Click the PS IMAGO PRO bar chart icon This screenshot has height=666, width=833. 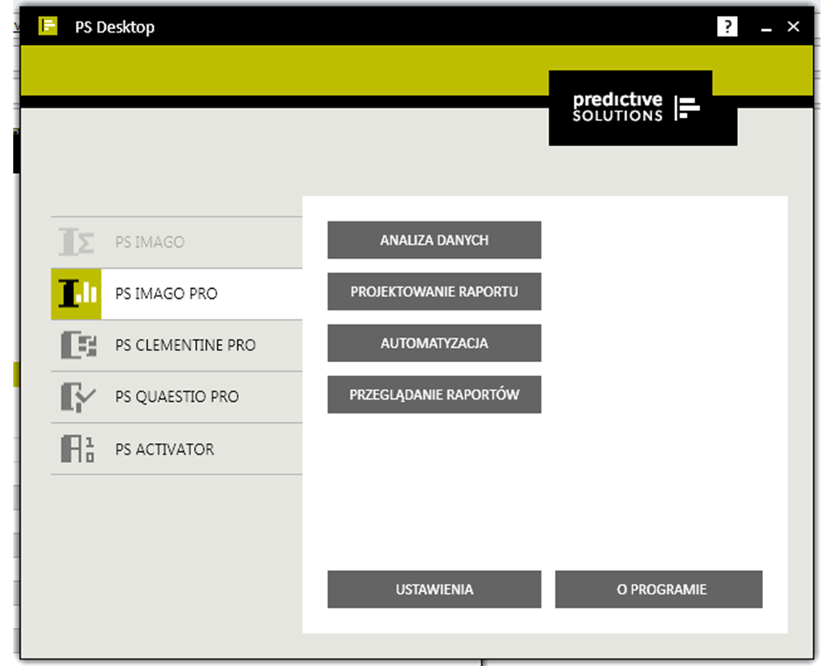tap(76, 294)
